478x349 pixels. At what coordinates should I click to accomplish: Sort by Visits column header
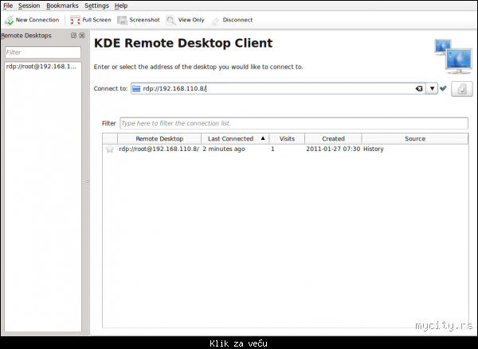[287, 139]
